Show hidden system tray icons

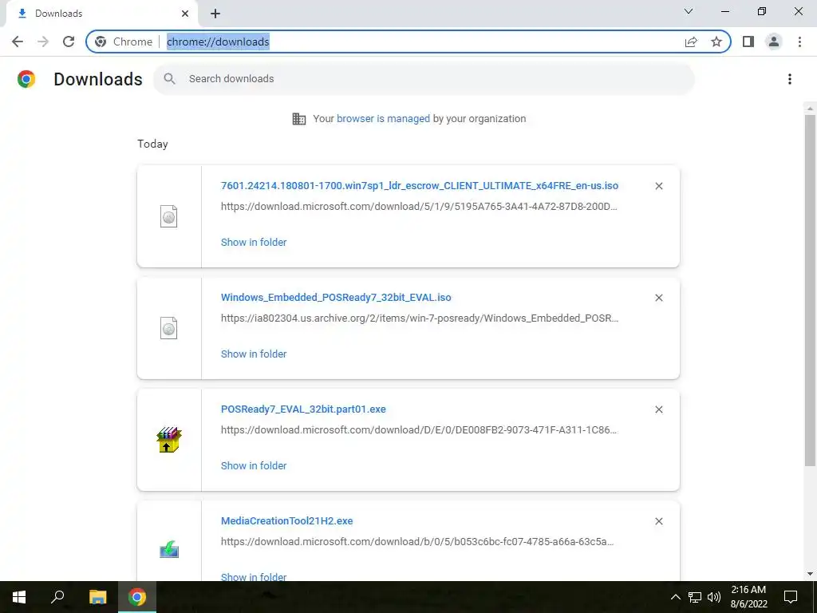675,597
